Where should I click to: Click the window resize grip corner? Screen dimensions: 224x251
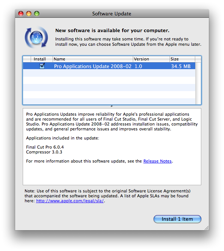[206, 228]
